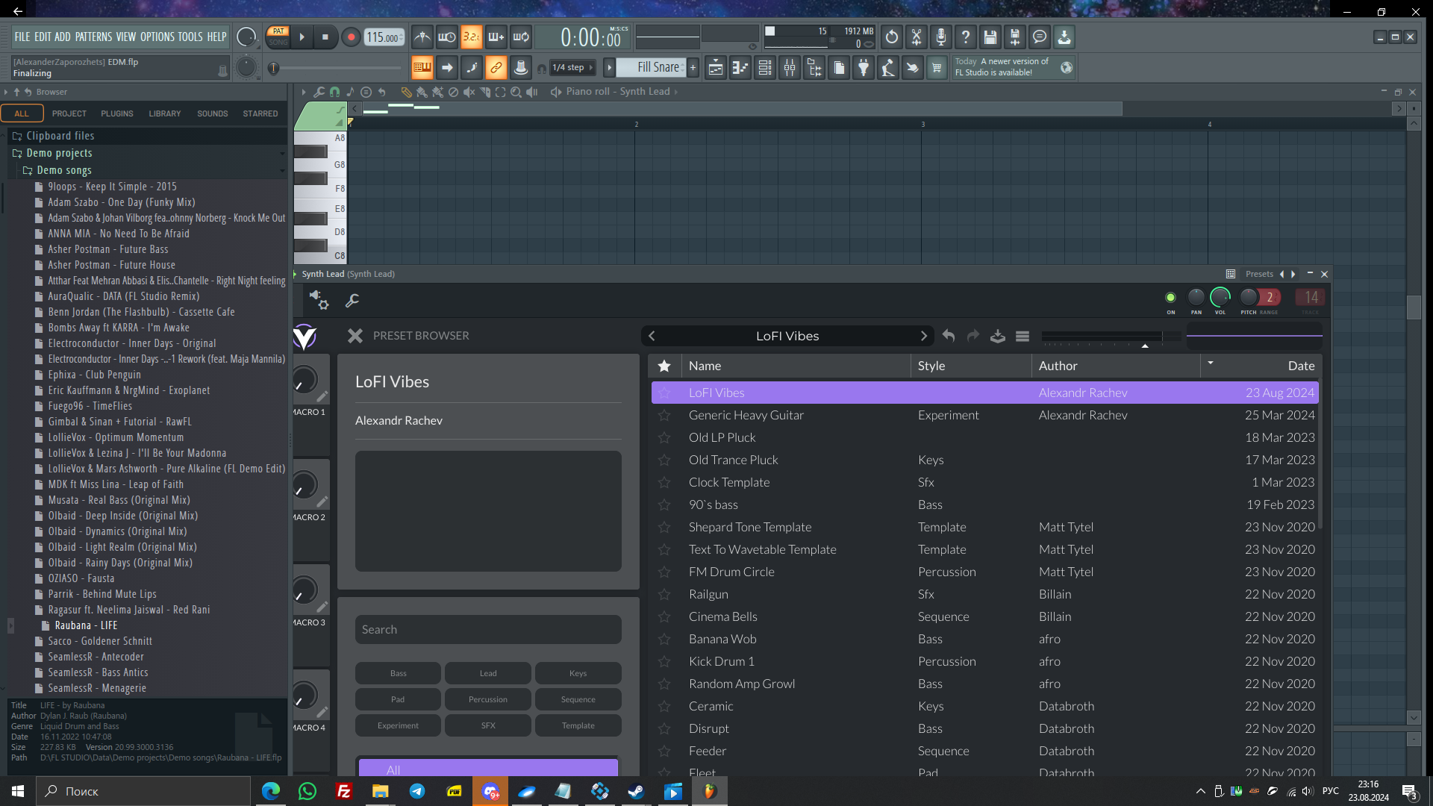Viewport: 1433px width, 806px height.
Task: Save preset icon in Vital browser
Action: 998,337
